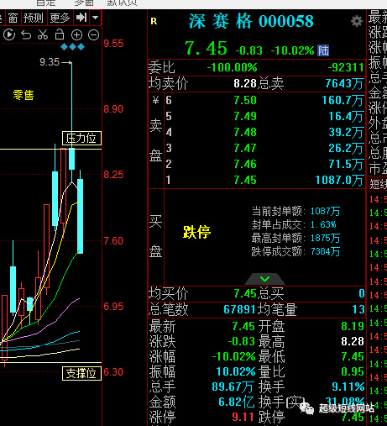Expand order book with green chevron

click(x=264, y=279)
